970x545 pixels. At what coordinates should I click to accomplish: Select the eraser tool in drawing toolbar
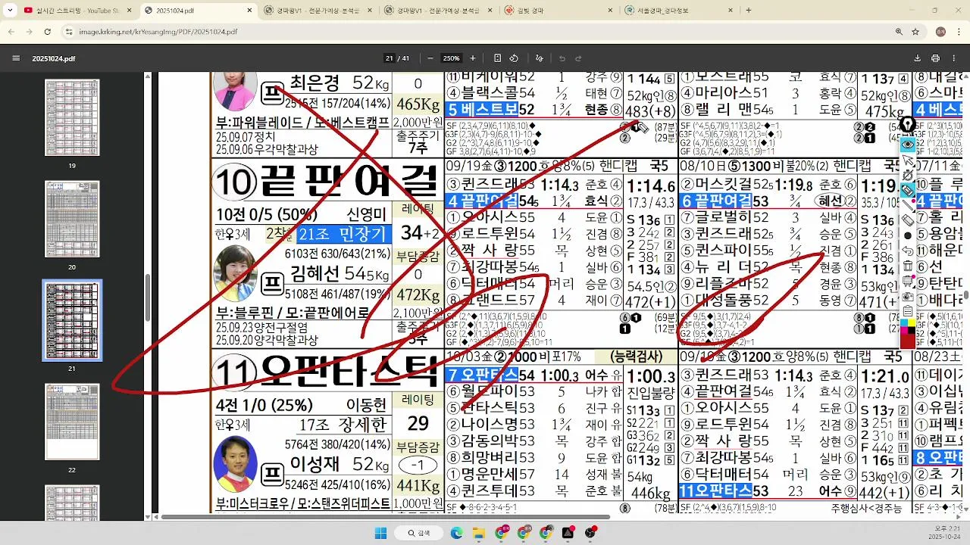907,220
